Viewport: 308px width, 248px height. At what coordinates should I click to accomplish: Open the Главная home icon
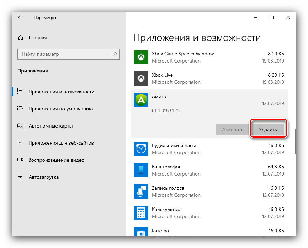pos(21,38)
